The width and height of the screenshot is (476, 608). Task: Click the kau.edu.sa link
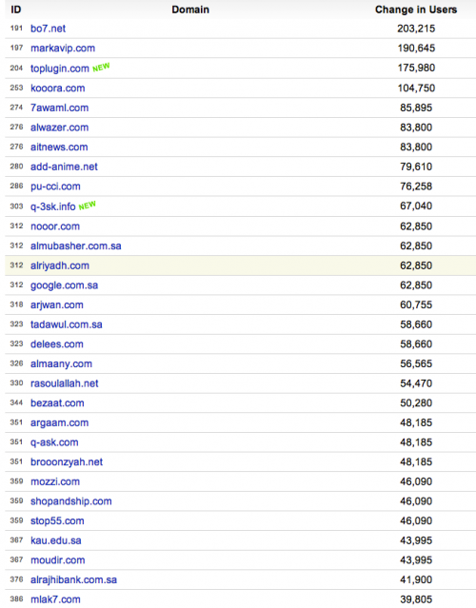point(56,540)
